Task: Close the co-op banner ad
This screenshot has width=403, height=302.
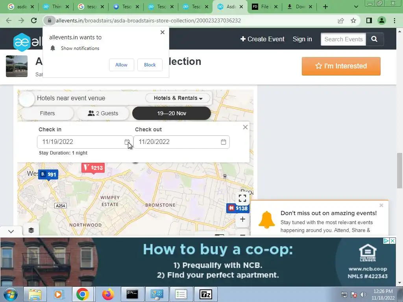Action: click(x=393, y=241)
